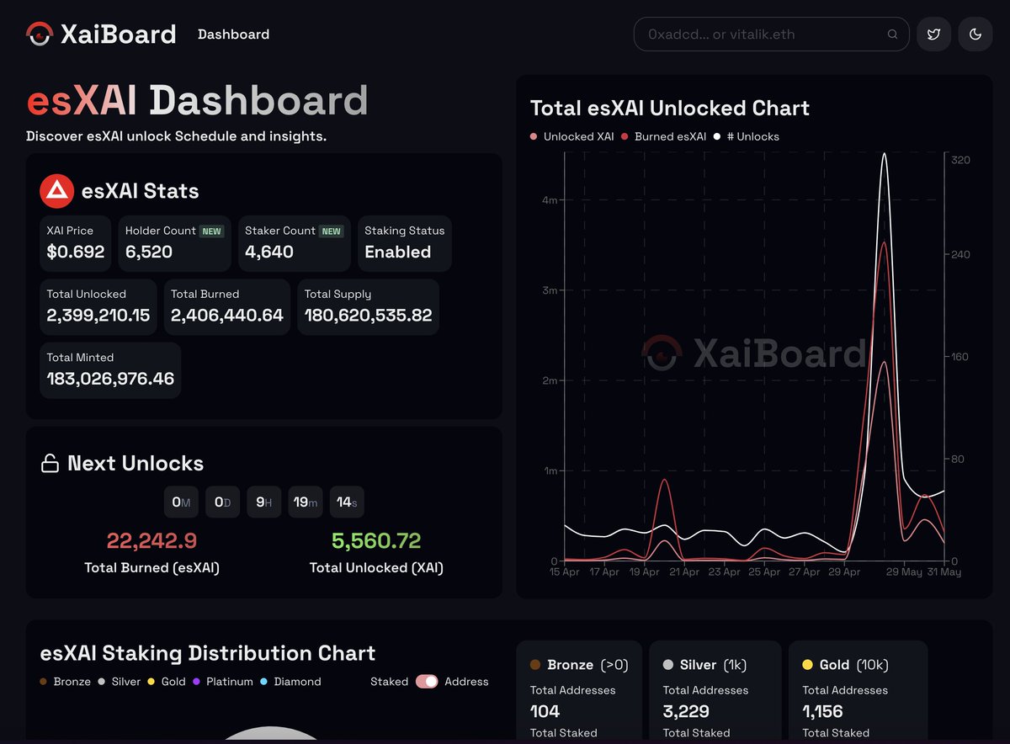
Task: Focus the address search field
Action: [x=771, y=35]
